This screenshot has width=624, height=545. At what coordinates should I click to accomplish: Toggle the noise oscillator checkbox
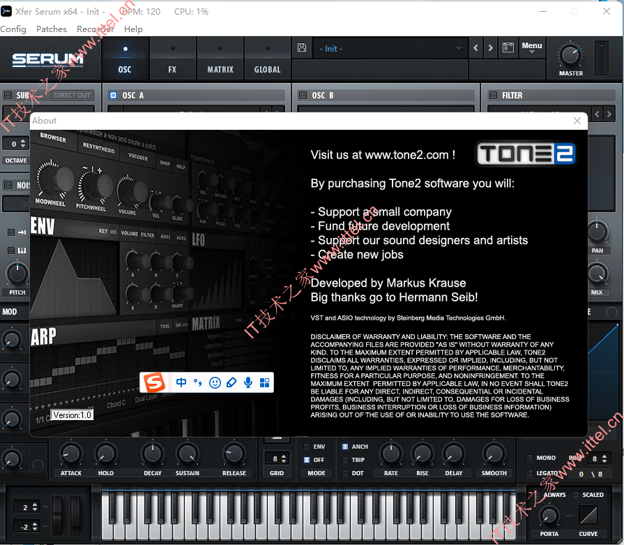(x=8, y=185)
